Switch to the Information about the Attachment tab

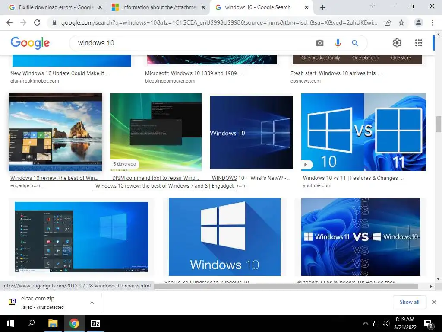[159, 7]
